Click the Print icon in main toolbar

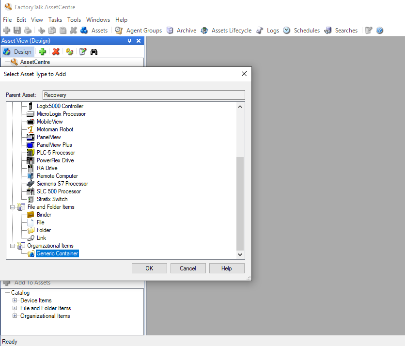click(28, 31)
